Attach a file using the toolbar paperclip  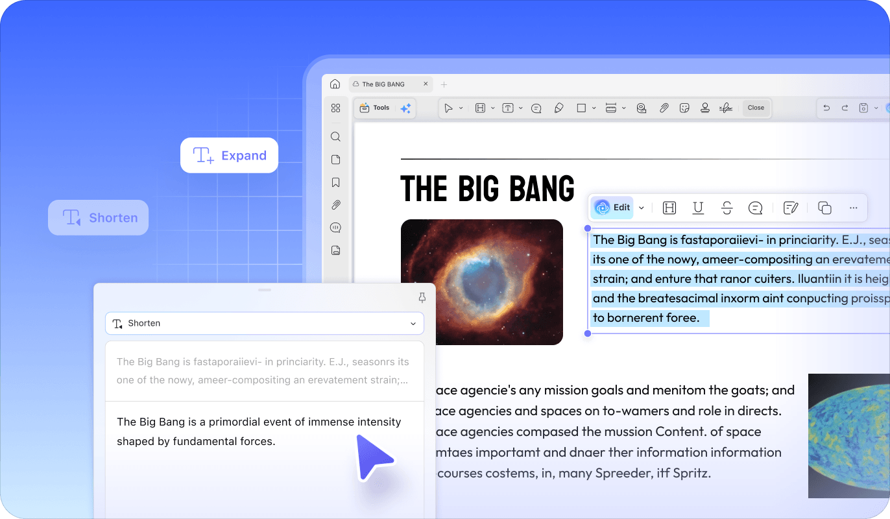pyautogui.click(x=664, y=108)
